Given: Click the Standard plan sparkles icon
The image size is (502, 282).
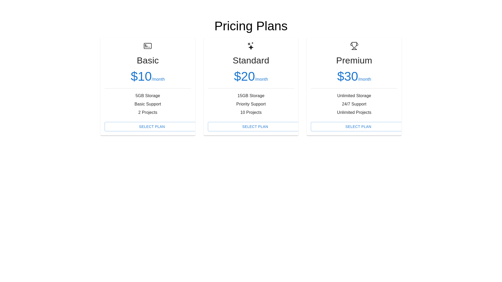Looking at the screenshot, I should pyautogui.click(x=251, y=46).
